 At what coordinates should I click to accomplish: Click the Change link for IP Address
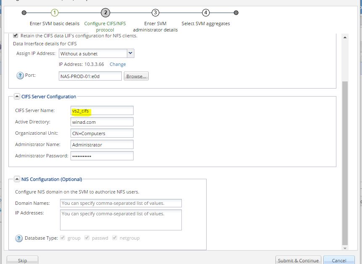117,64
